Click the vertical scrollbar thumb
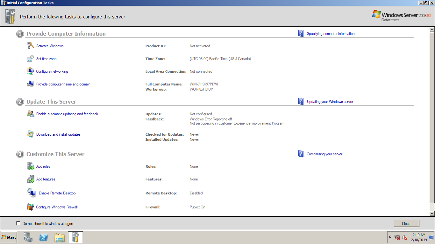Viewport: 435px width, 244px height. (x=432, y=118)
